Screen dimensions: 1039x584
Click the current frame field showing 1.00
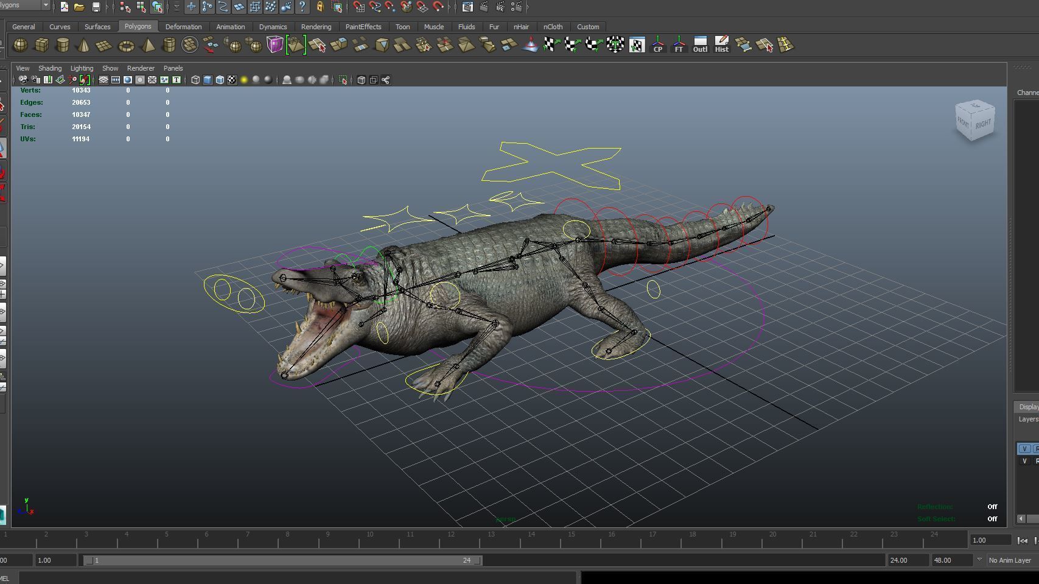991,540
